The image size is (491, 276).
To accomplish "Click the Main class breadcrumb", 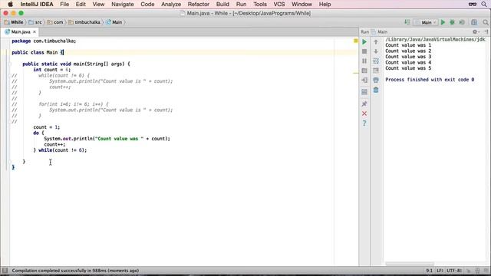I will tap(114, 22).
